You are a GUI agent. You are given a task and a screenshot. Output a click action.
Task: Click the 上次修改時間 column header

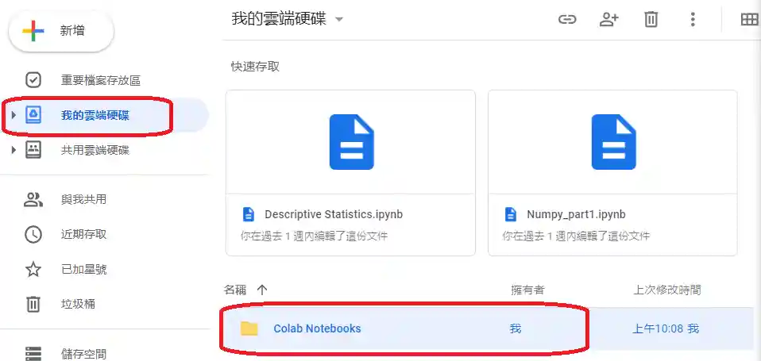(667, 290)
